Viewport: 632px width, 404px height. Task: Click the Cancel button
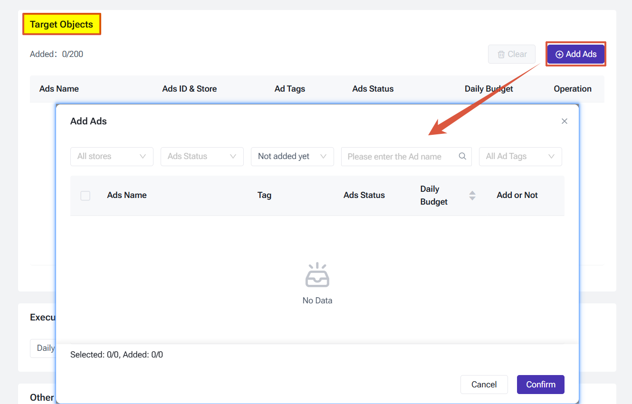click(x=484, y=385)
